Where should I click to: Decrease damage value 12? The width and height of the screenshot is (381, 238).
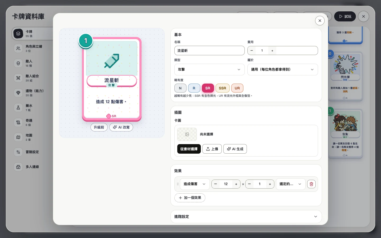(x=216, y=184)
